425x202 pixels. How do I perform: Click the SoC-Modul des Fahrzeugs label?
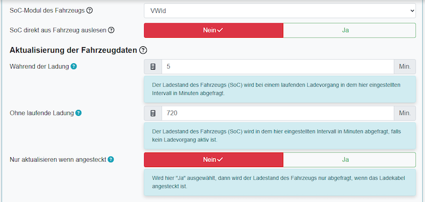pos(47,11)
